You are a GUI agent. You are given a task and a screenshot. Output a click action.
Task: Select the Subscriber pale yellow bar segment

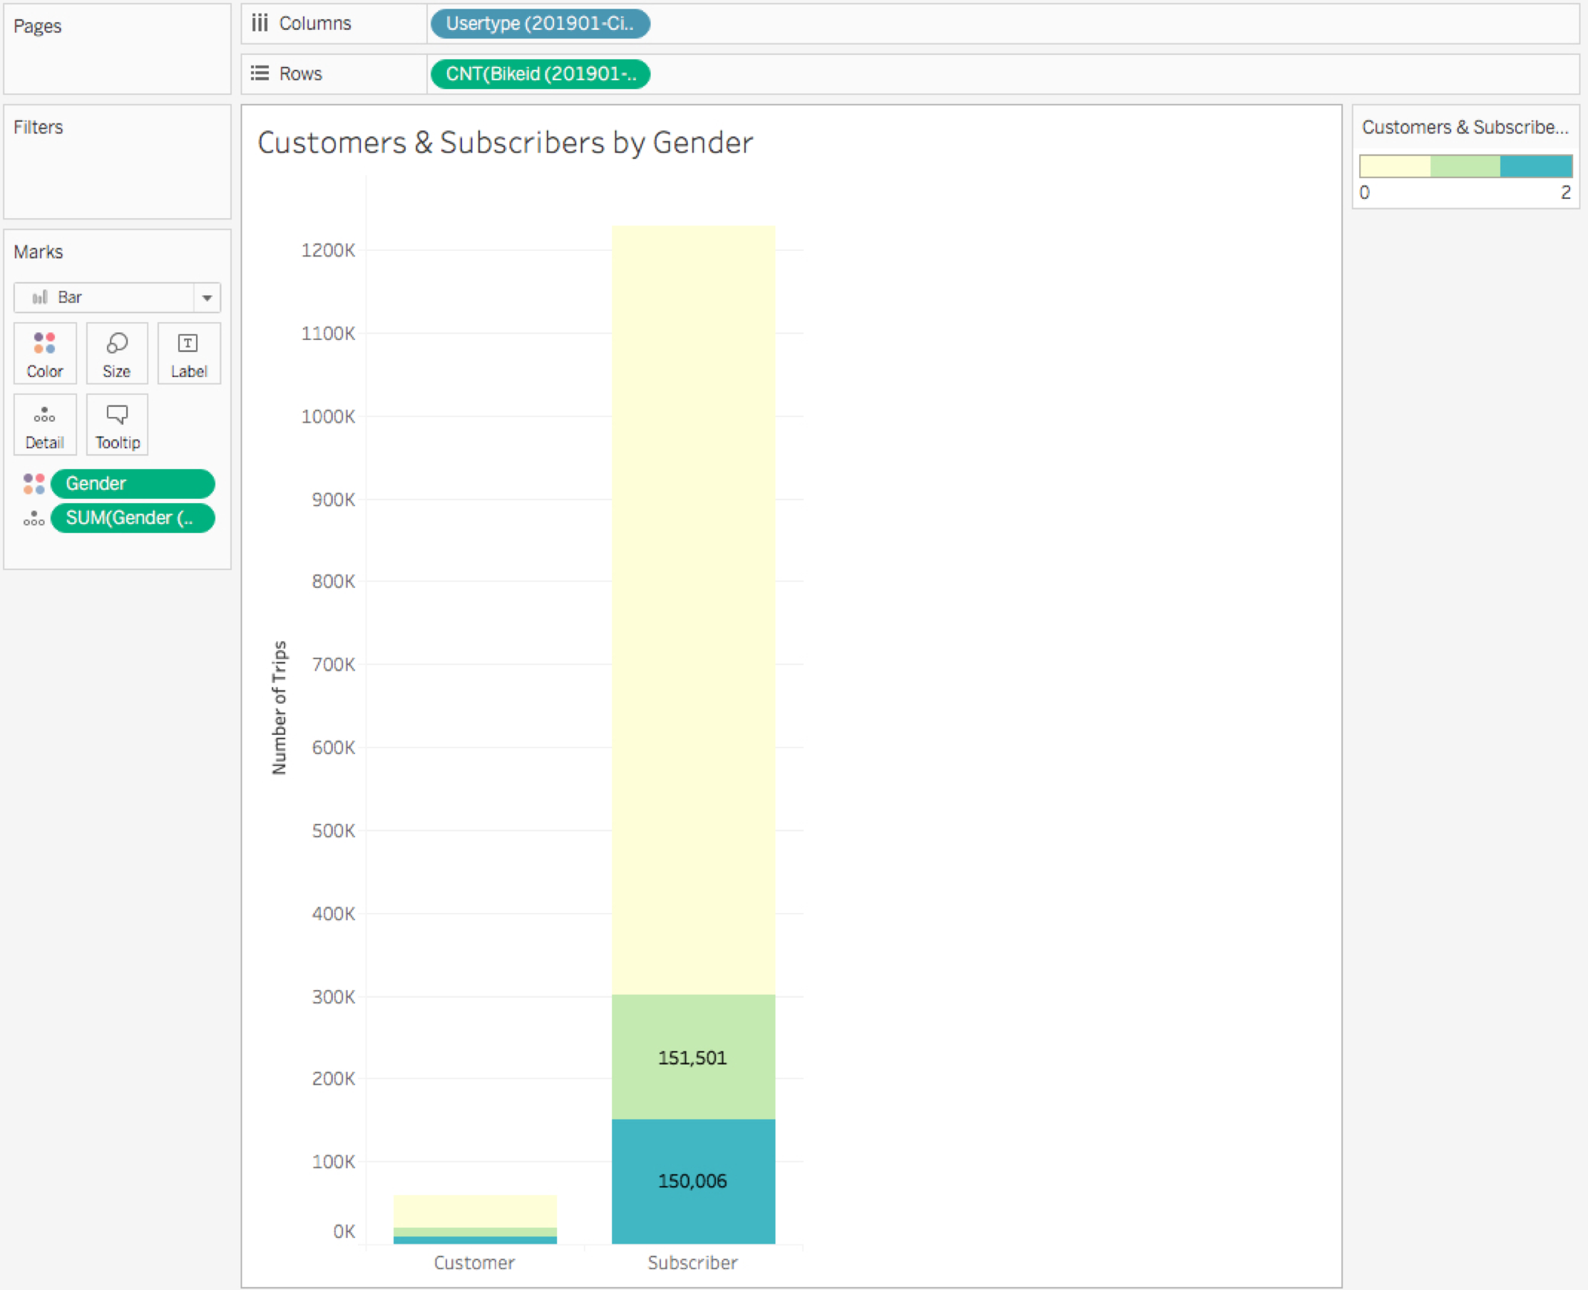(693, 610)
